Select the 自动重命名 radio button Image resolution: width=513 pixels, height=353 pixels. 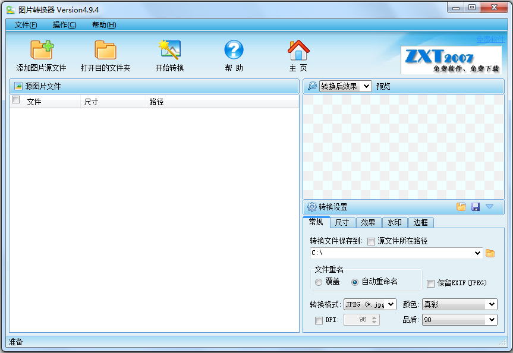pos(355,282)
